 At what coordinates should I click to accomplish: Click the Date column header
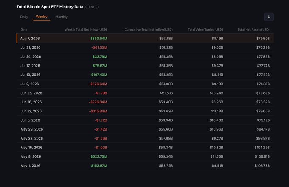coord(24,30)
